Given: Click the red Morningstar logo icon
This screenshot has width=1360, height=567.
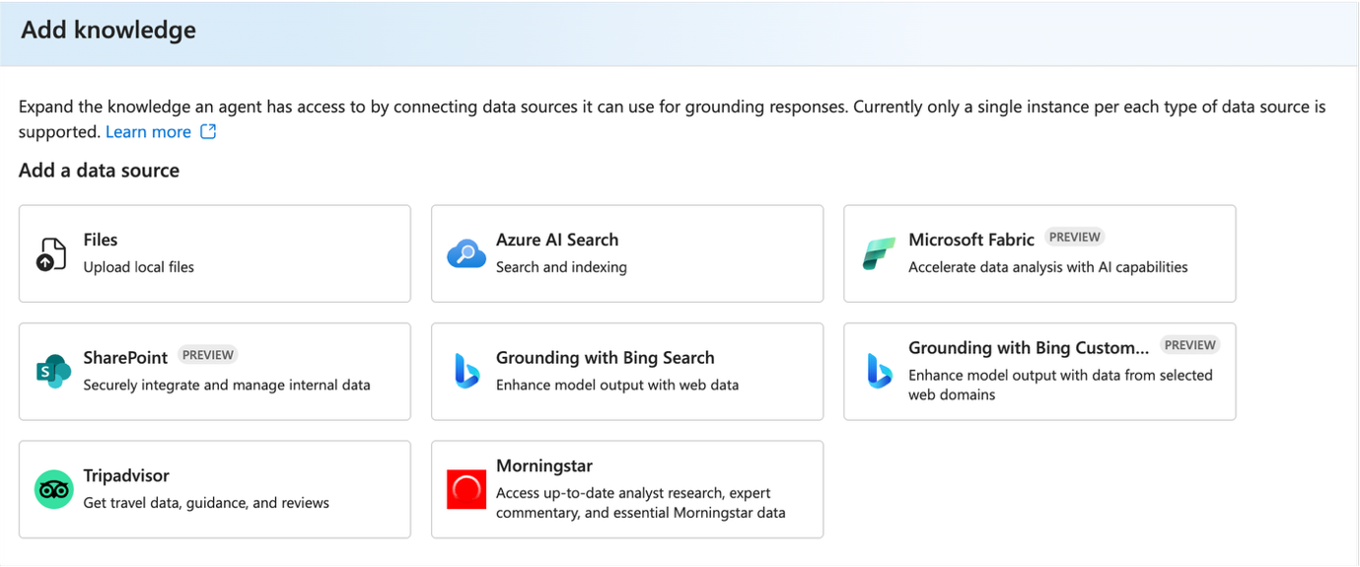Looking at the screenshot, I should click(465, 489).
